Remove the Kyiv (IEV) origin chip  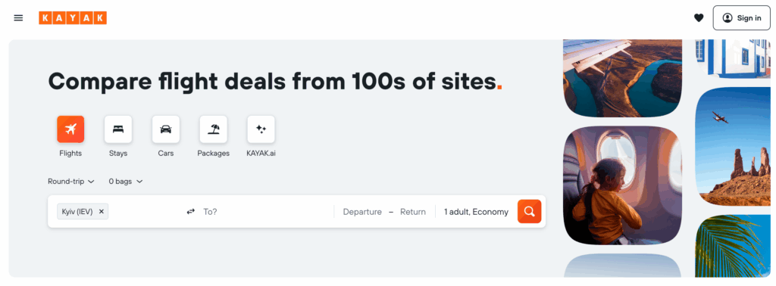click(102, 211)
